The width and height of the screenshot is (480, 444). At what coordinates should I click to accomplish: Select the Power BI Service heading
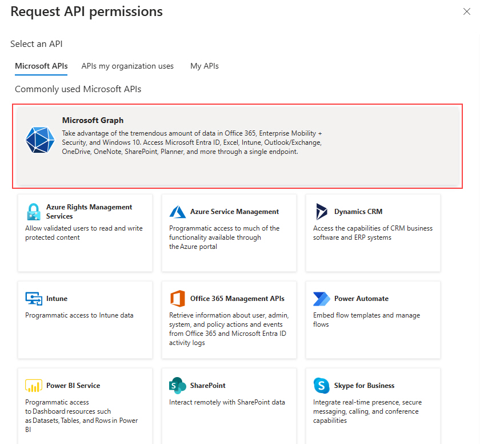(73, 386)
